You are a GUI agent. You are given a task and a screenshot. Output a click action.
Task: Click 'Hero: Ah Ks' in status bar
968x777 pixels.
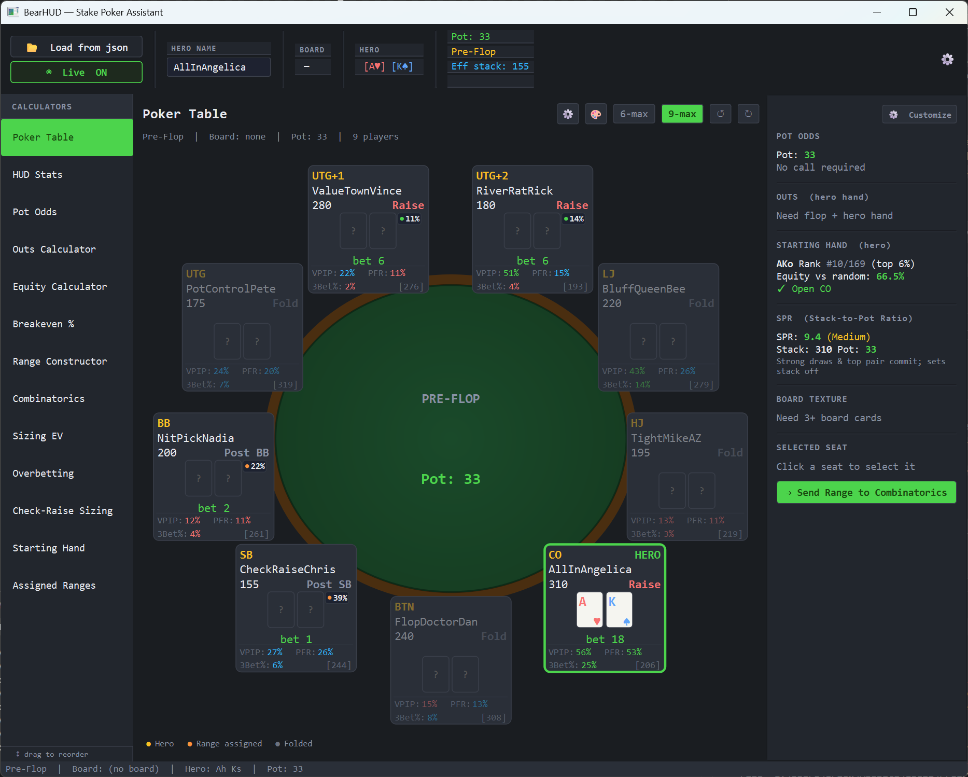tap(213, 769)
